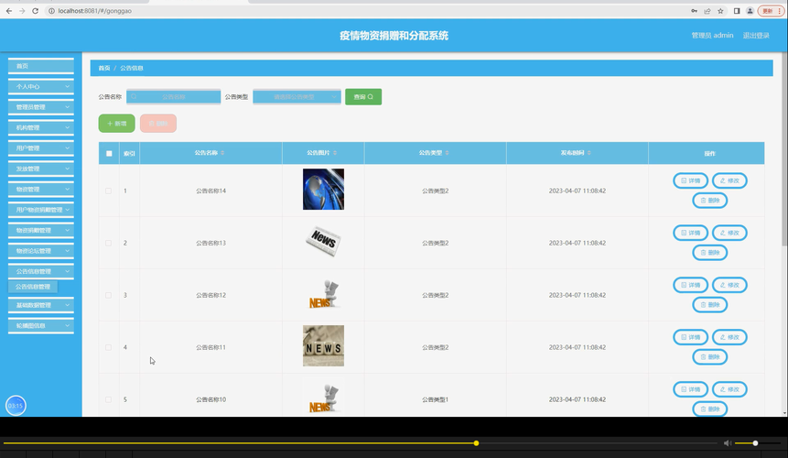Open 详情 for 公告名称11
Screen dimensions: 788x458
[690, 337]
